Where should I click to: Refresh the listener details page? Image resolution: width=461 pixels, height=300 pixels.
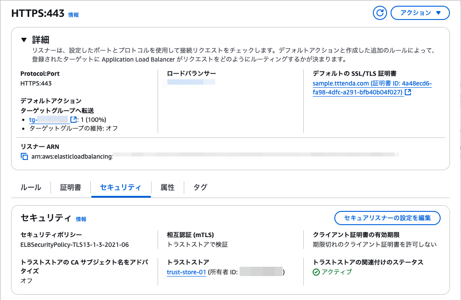click(380, 13)
